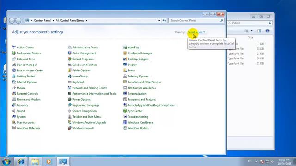Image resolution: width=296 pixels, height=166 pixels.
Task: Open Troubleshooting link
Action: [138, 117]
